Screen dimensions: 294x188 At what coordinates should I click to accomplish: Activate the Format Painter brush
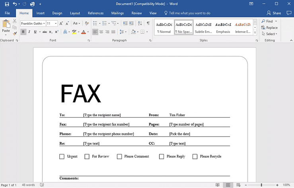15,33
